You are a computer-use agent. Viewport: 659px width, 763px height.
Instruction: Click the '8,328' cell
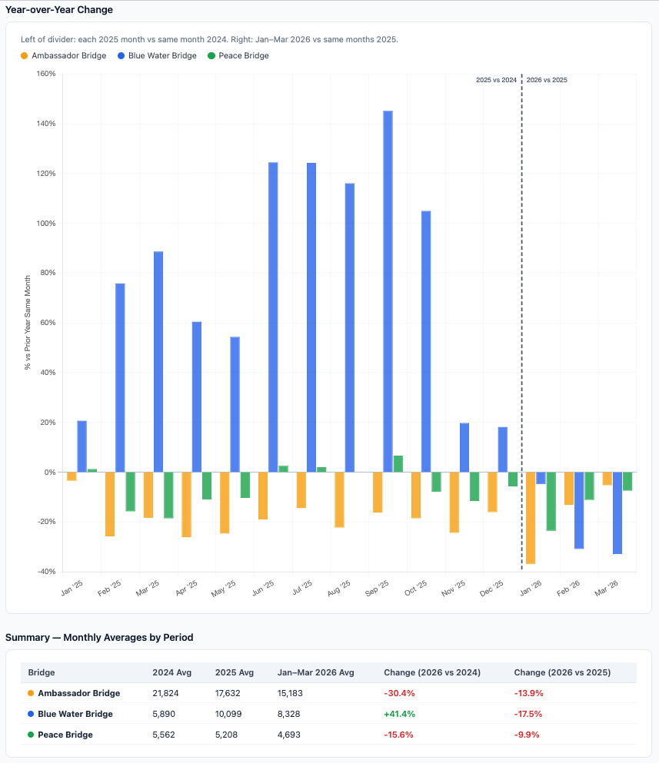click(289, 714)
